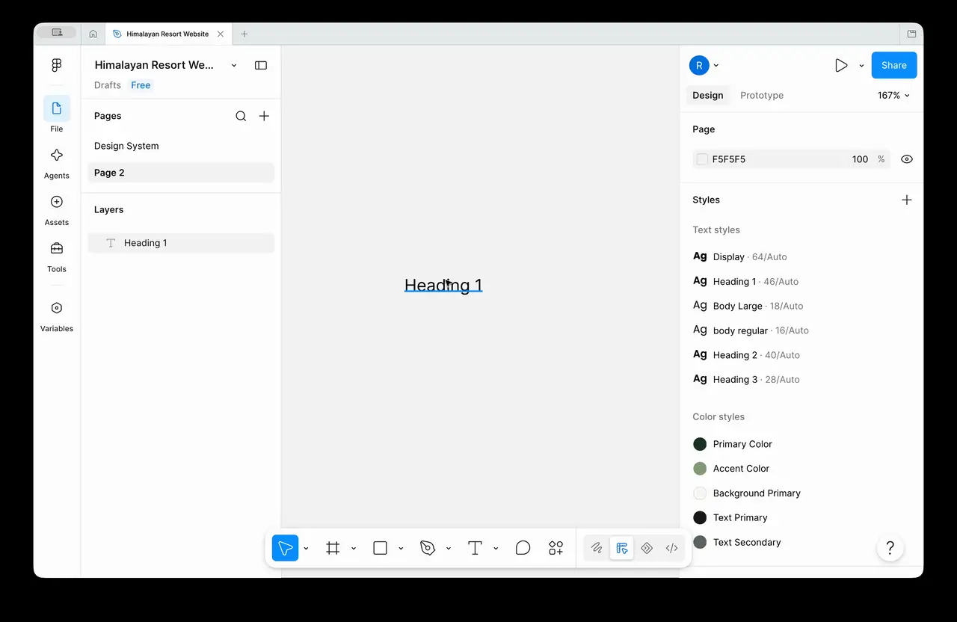The width and height of the screenshot is (957, 622).
Task: Toggle the sidebar collapse panel icon
Action: pyautogui.click(x=261, y=65)
